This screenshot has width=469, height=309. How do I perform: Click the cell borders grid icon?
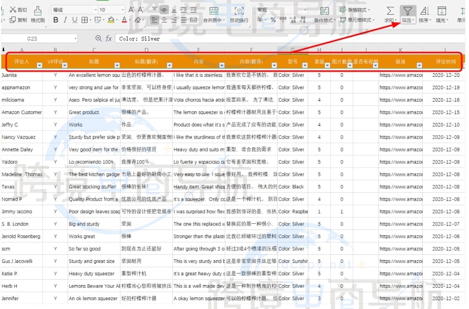[85, 20]
